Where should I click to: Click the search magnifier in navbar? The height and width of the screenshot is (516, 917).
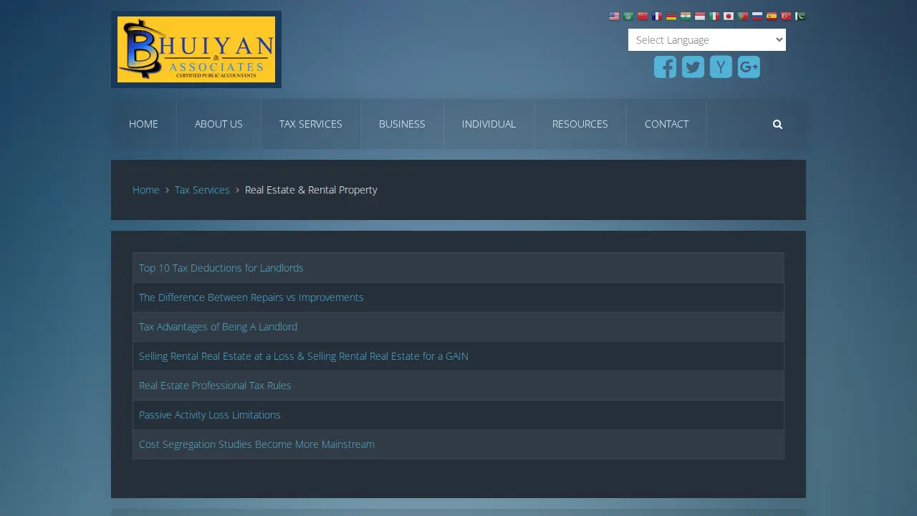777,124
